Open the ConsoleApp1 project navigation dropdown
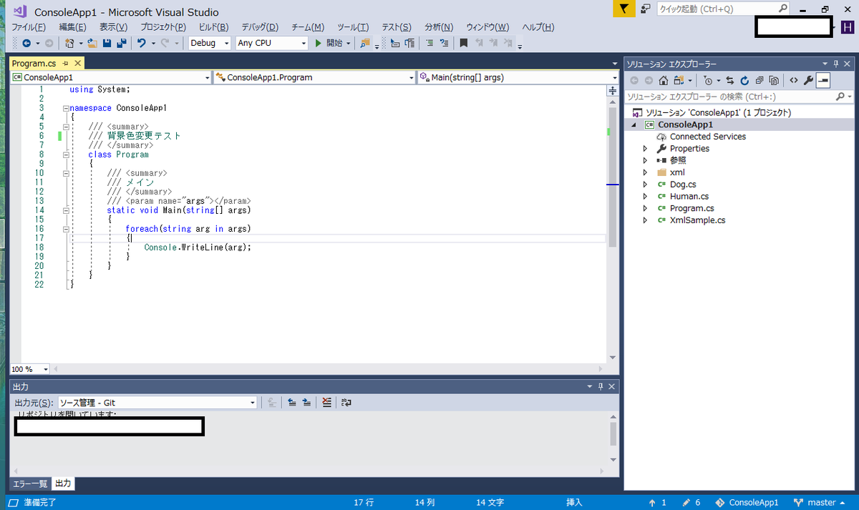Screen dimensions: 859x510 tap(111, 77)
